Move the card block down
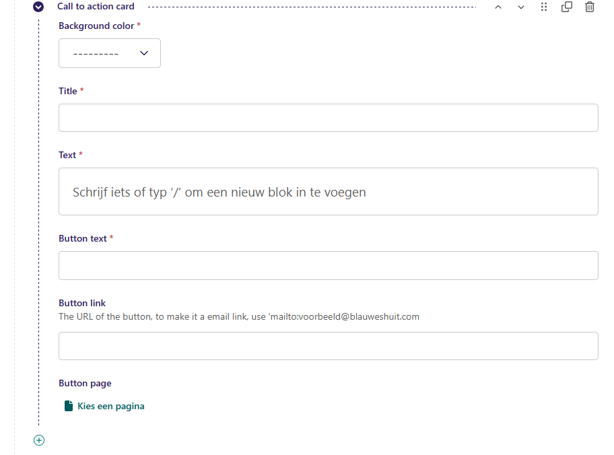Viewport: 614px width, 455px height. point(521,7)
